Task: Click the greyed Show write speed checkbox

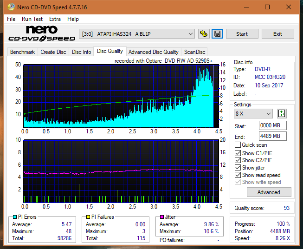Action: [238, 182]
